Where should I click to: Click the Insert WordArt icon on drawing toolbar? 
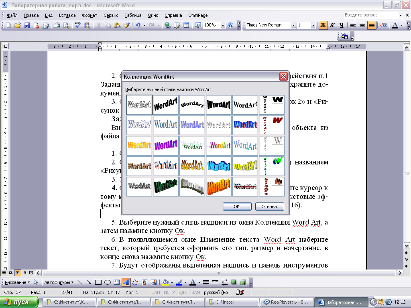126,282
